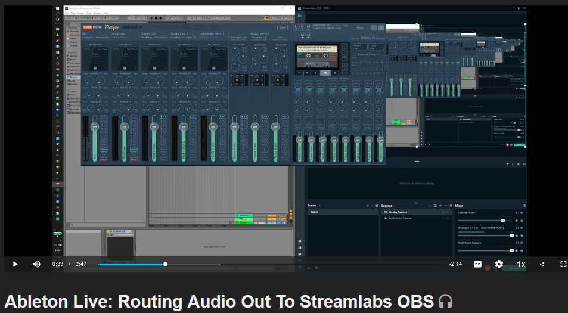Open Voicemeeter A4 hardware out device dropdown
The image size is (568, 313).
(x=302, y=36)
